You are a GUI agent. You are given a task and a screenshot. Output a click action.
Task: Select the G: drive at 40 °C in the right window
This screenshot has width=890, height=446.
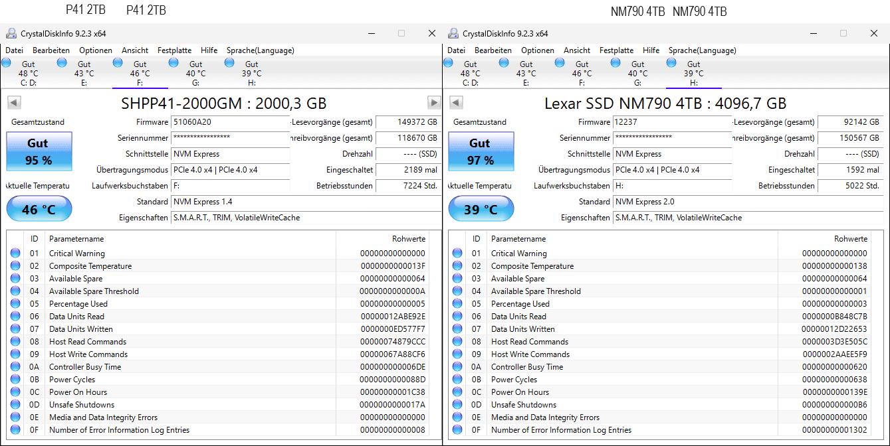[x=637, y=73]
